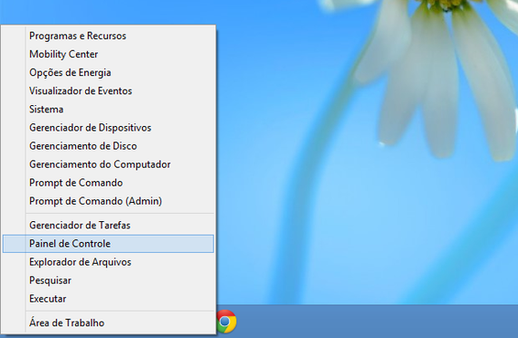Image resolution: width=518 pixels, height=338 pixels.
Task: Select Mobility Center menu entry
Action: pyautogui.click(x=108, y=54)
